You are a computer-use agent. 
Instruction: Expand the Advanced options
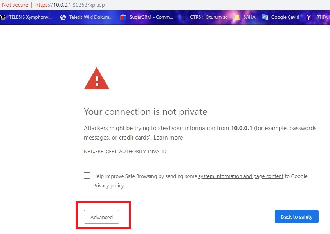coord(101,217)
